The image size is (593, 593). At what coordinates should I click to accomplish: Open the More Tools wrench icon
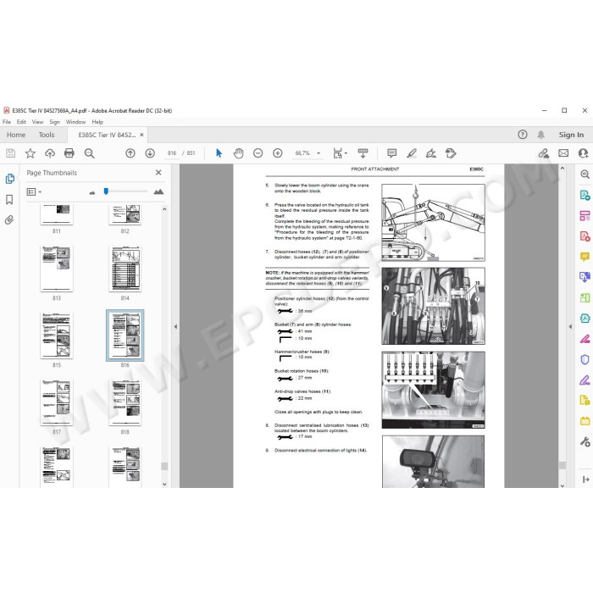point(585,441)
